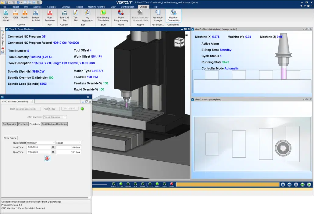
Task: Open the CAD Model converter
Action: (6, 16)
